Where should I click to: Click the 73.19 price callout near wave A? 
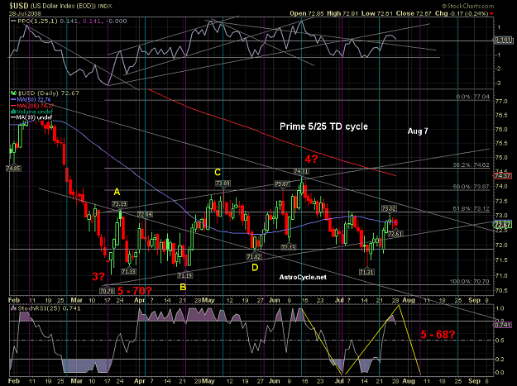coord(119,204)
